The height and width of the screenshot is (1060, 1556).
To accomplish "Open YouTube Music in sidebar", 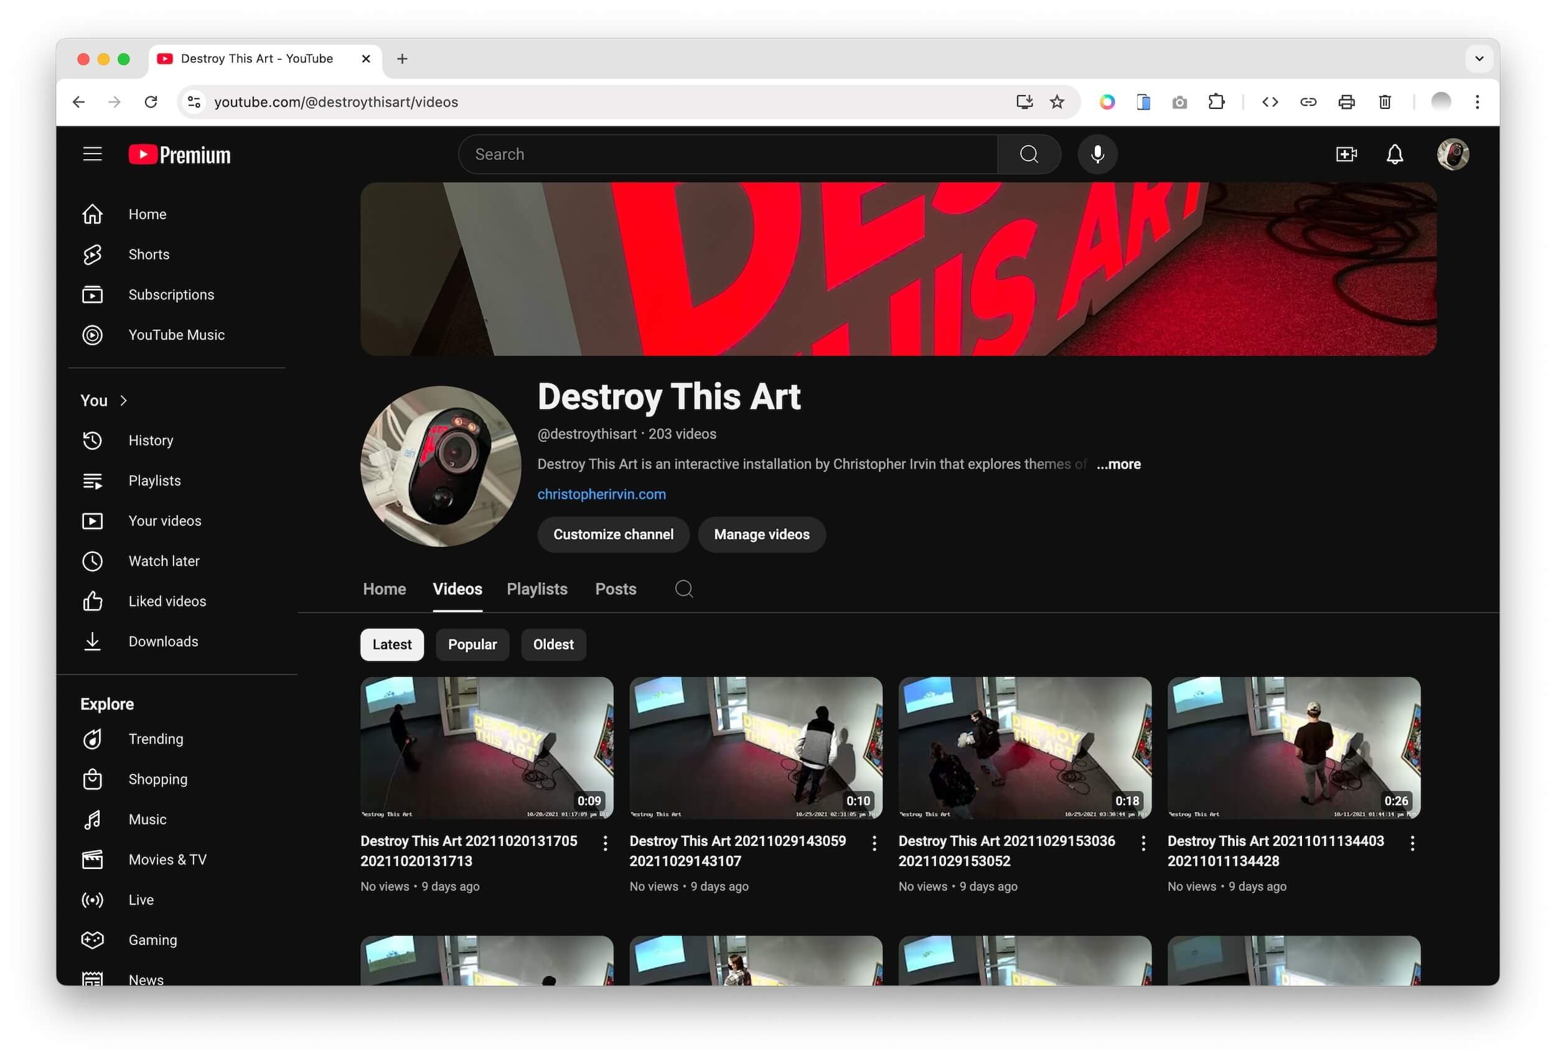I will pos(177,335).
